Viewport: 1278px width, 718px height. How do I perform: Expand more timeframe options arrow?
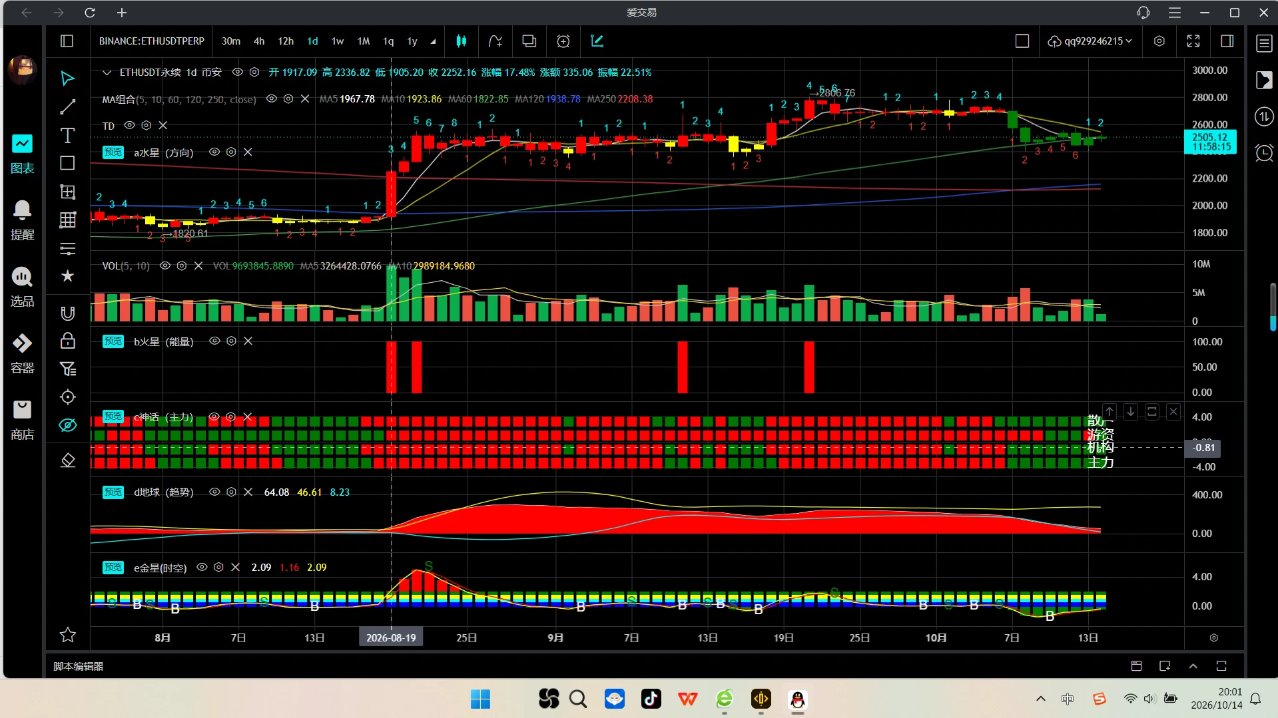[433, 41]
